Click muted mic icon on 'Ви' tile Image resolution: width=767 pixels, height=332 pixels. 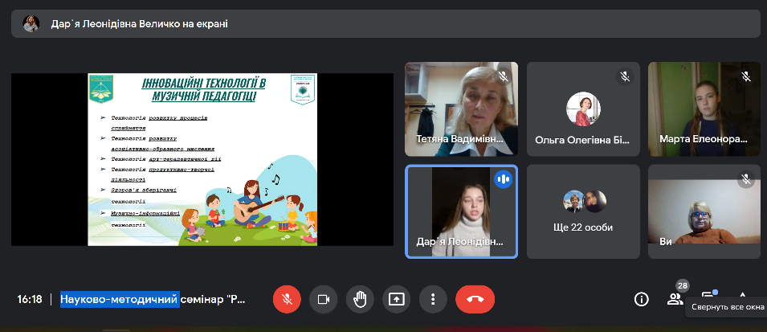[746, 180]
